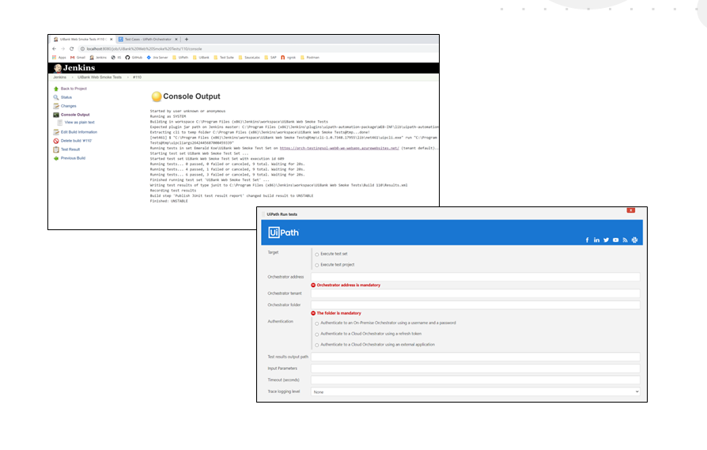The width and height of the screenshot is (707, 450).
Task: Open the Jira Server bookmark
Action: click(x=157, y=57)
